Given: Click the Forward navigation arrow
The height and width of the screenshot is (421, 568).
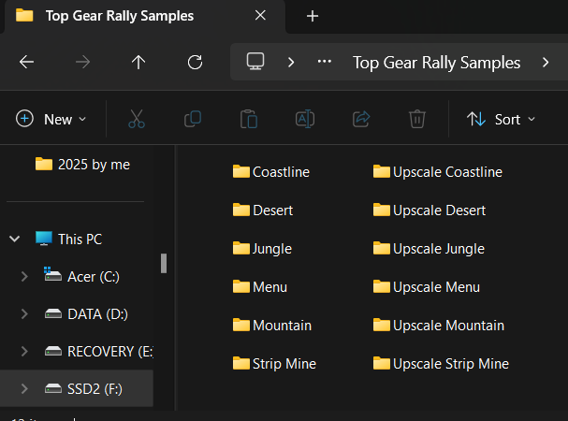Looking at the screenshot, I should pyautogui.click(x=82, y=63).
